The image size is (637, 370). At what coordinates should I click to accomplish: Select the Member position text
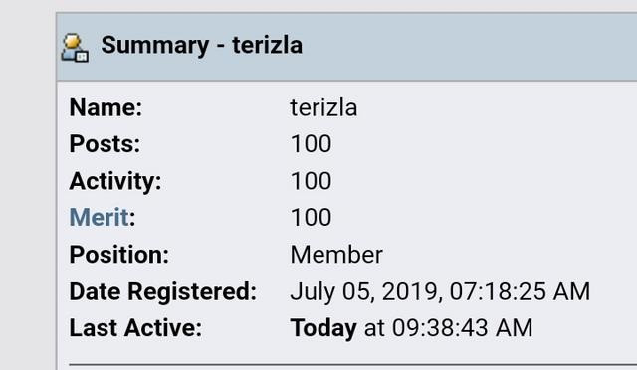pos(336,255)
